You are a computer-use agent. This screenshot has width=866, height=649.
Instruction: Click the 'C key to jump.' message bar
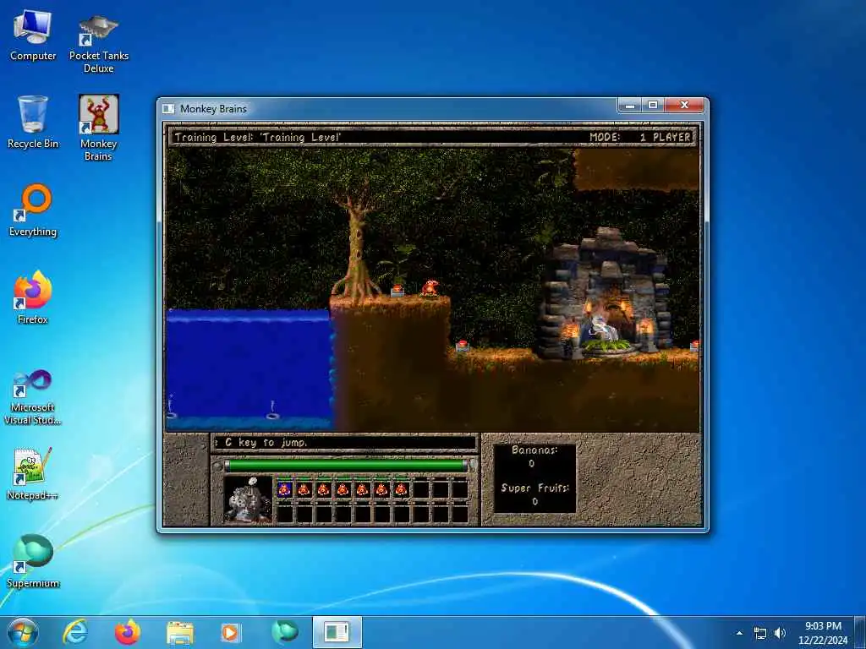(343, 443)
